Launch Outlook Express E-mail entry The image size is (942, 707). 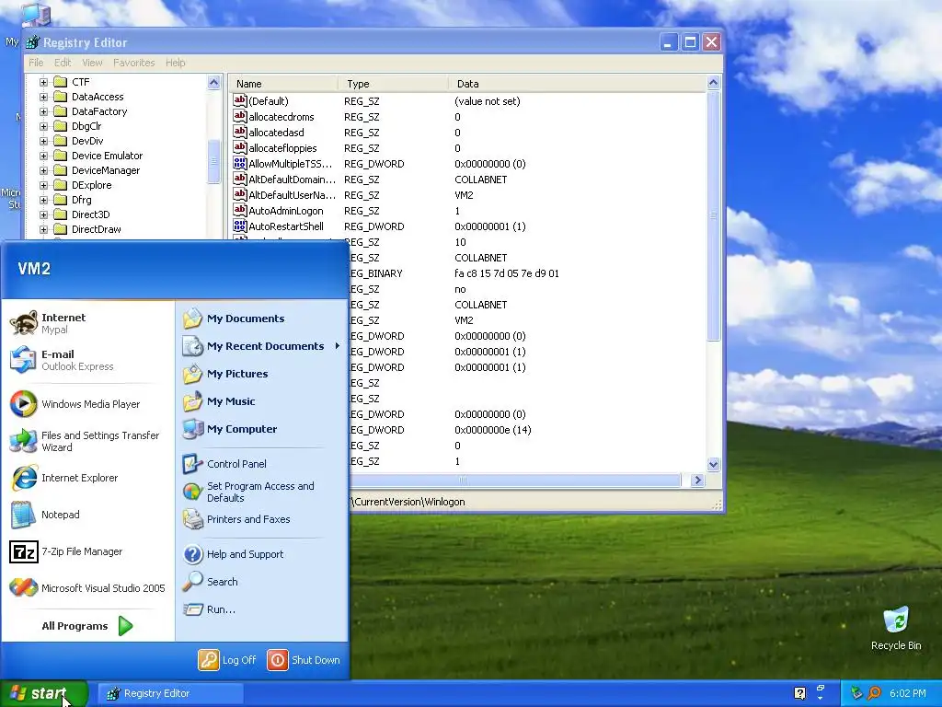(x=62, y=360)
